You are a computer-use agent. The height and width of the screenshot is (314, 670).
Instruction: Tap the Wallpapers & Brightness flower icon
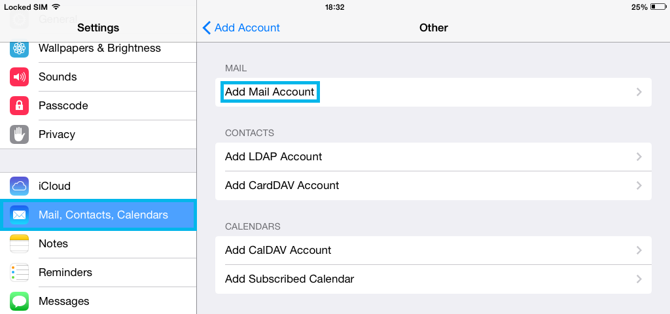pos(19,48)
